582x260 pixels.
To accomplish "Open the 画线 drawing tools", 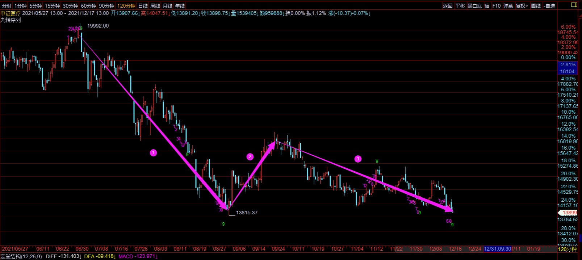I will coord(536,6).
